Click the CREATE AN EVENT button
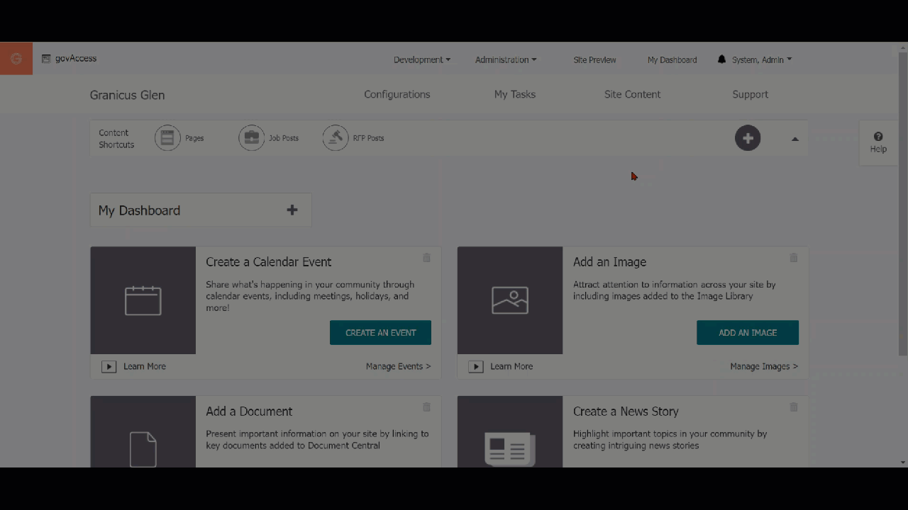Image resolution: width=908 pixels, height=510 pixels. tap(380, 332)
